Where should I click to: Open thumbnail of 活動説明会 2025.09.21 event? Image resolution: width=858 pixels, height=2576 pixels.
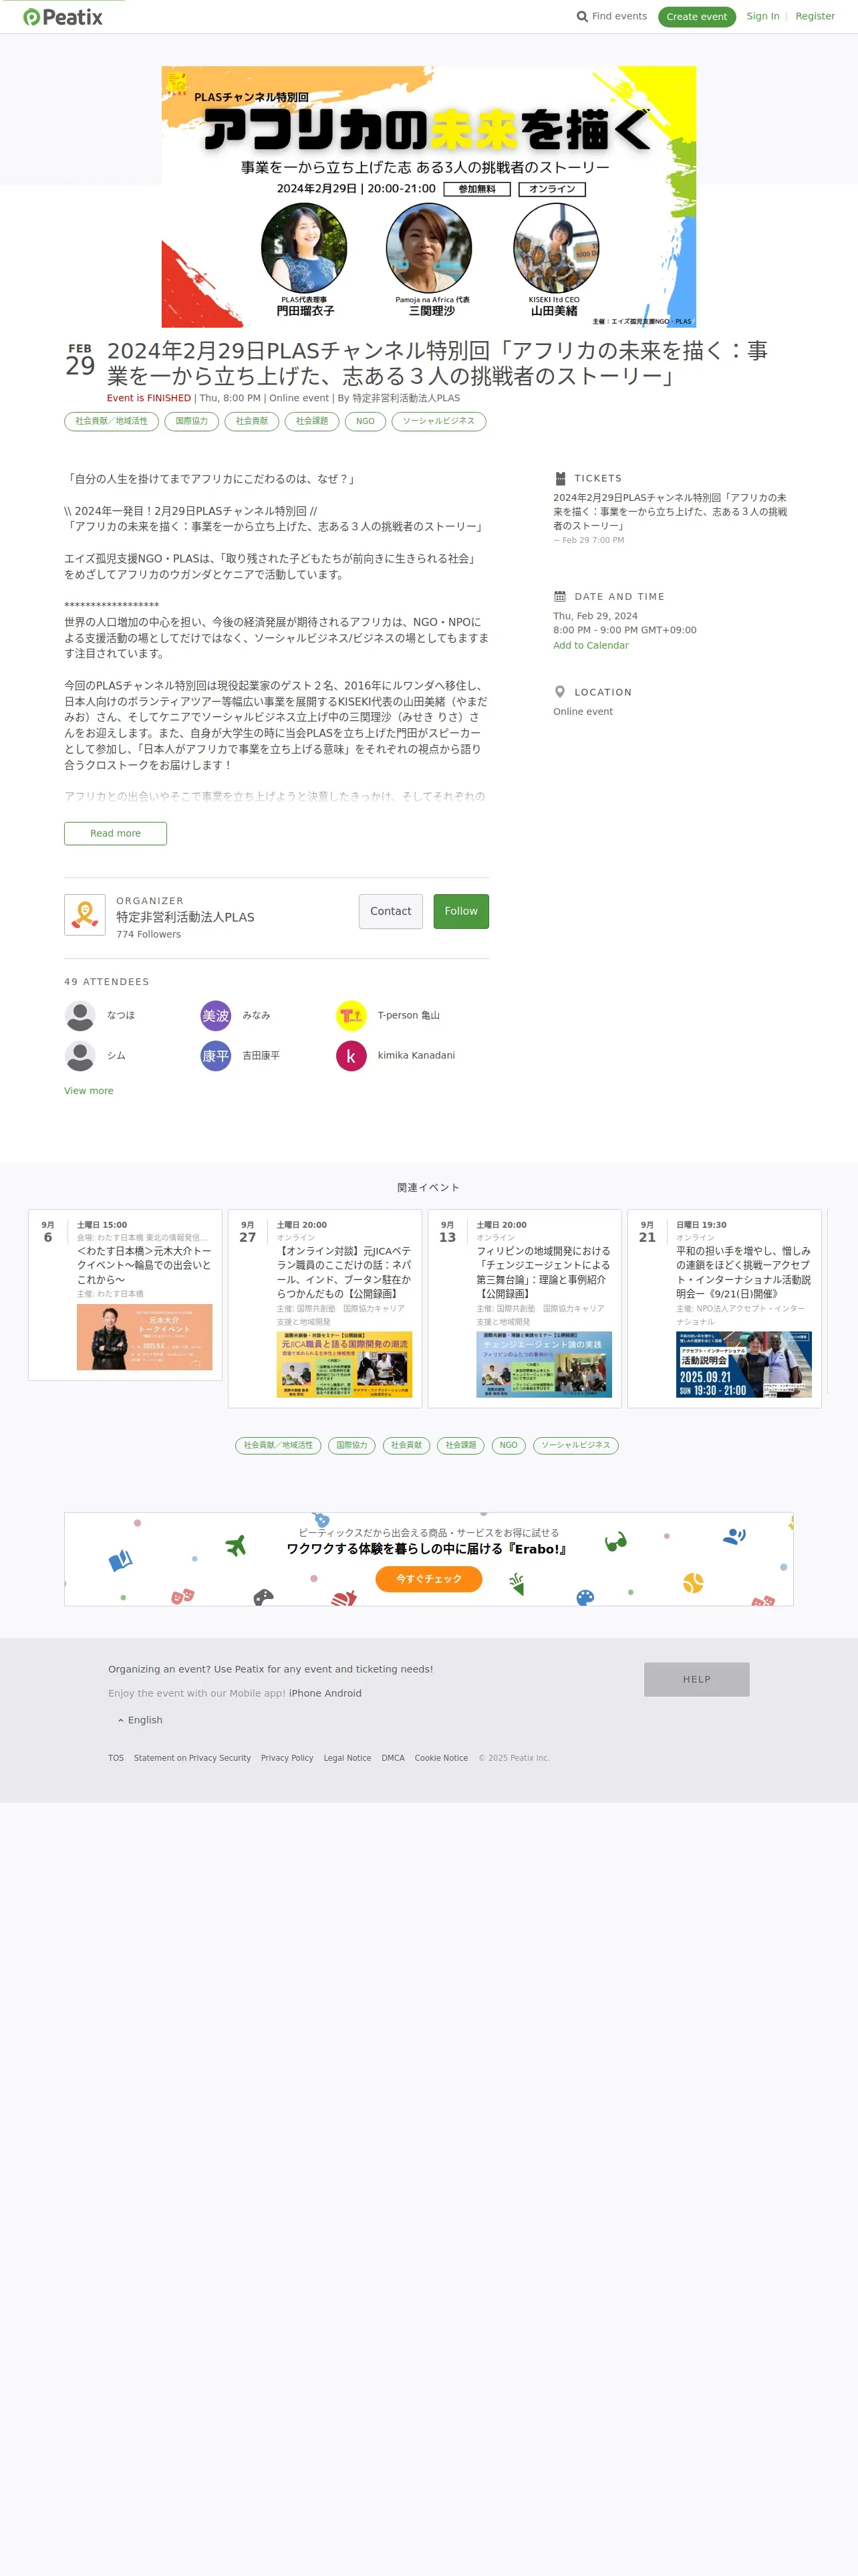click(x=744, y=1364)
